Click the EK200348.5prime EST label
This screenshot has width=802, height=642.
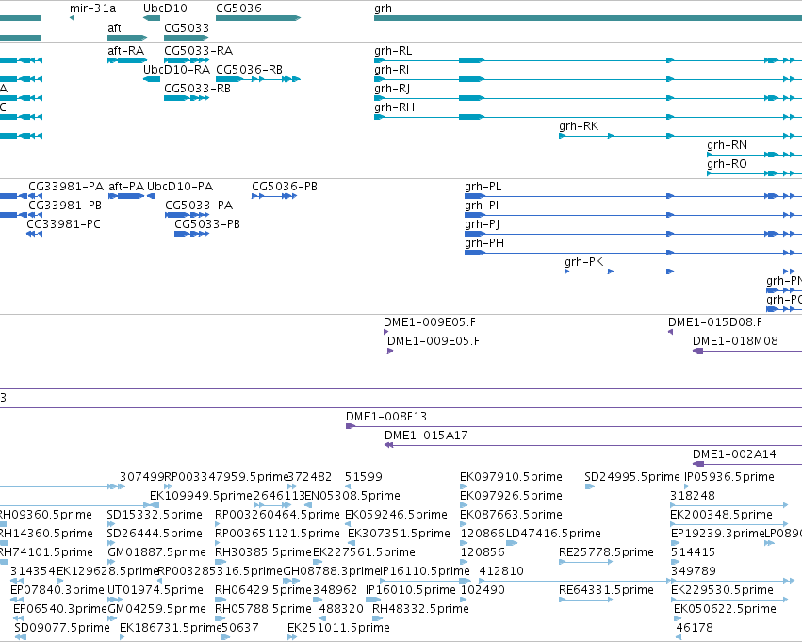(721, 515)
